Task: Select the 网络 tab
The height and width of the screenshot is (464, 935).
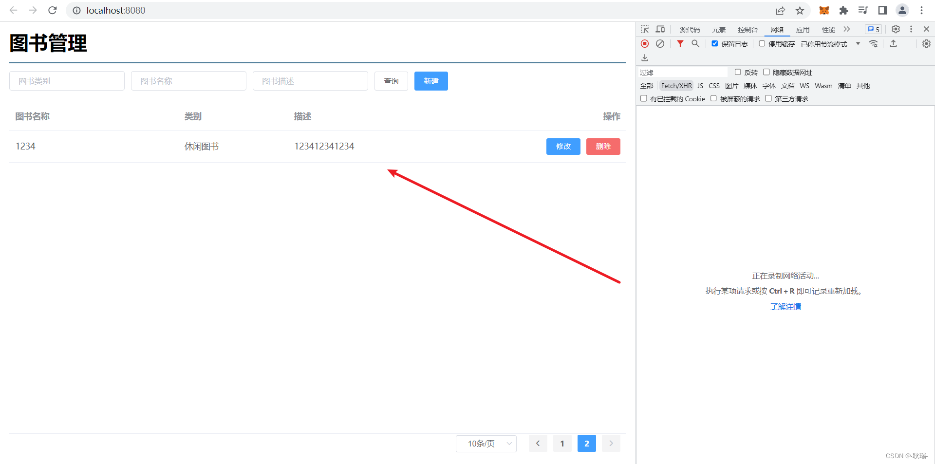Action: point(777,30)
